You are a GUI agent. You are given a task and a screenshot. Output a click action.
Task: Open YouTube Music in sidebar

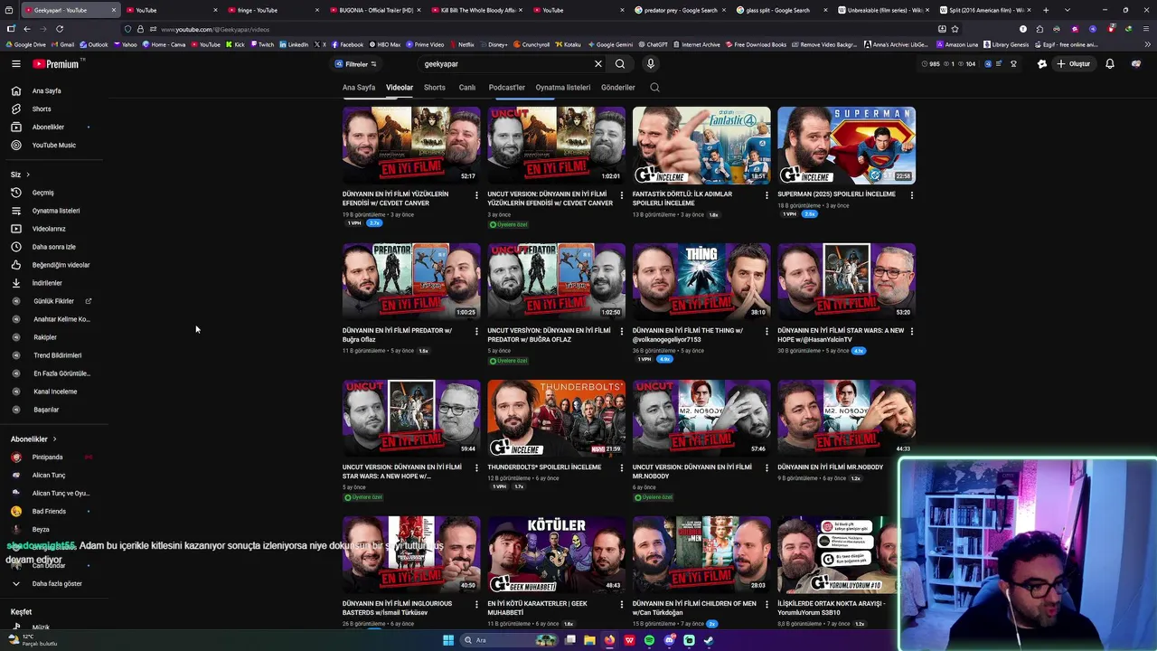[54, 145]
